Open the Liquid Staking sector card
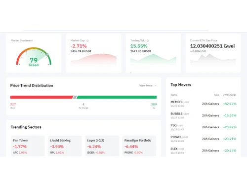Screen dimensions: 247x185 [65, 146]
